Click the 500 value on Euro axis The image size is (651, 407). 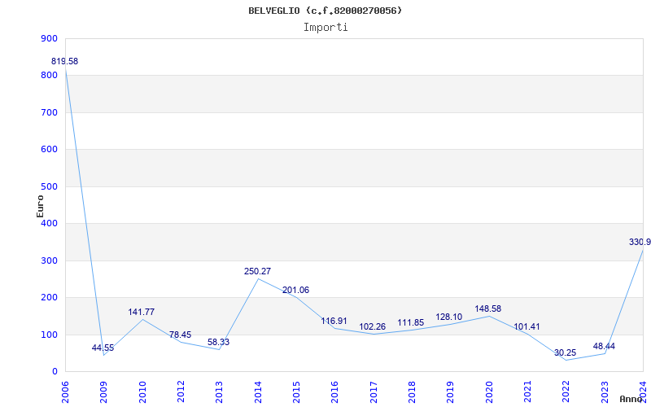(x=49, y=187)
